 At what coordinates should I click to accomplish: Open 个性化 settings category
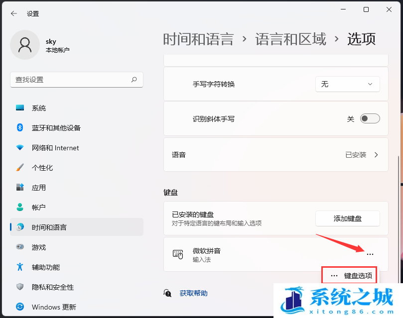77,167
